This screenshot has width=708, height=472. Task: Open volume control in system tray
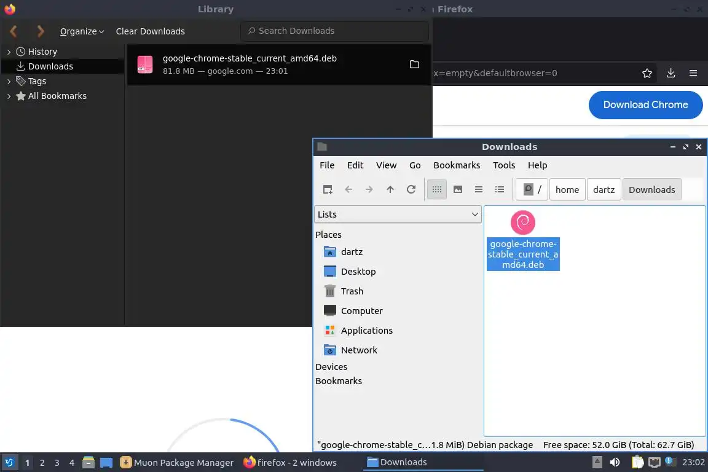click(615, 463)
